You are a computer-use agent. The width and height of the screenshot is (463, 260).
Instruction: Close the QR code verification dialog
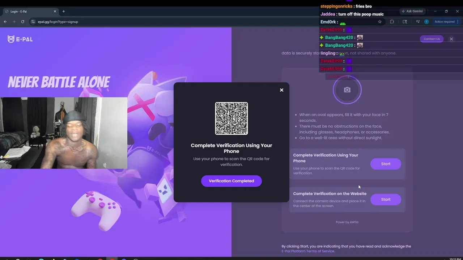pos(281,90)
